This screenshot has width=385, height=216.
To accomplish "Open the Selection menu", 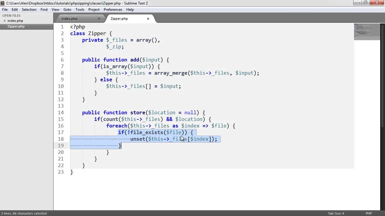I will tap(29, 10).
